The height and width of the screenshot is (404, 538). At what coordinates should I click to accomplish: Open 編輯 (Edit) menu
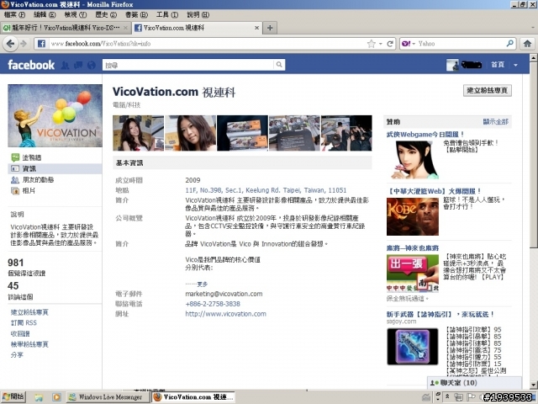pyautogui.click(x=45, y=15)
